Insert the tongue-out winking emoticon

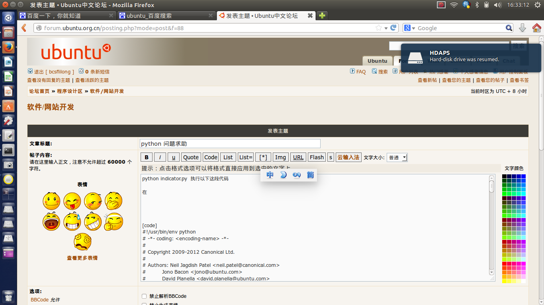[72, 201]
